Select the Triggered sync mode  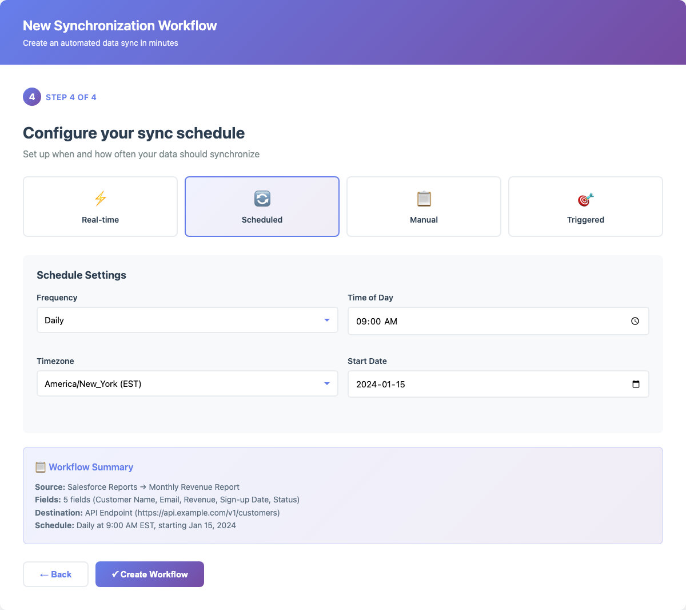tap(585, 207)
